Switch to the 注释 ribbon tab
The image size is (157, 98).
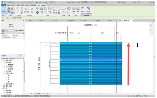click(x=18, y=5)
